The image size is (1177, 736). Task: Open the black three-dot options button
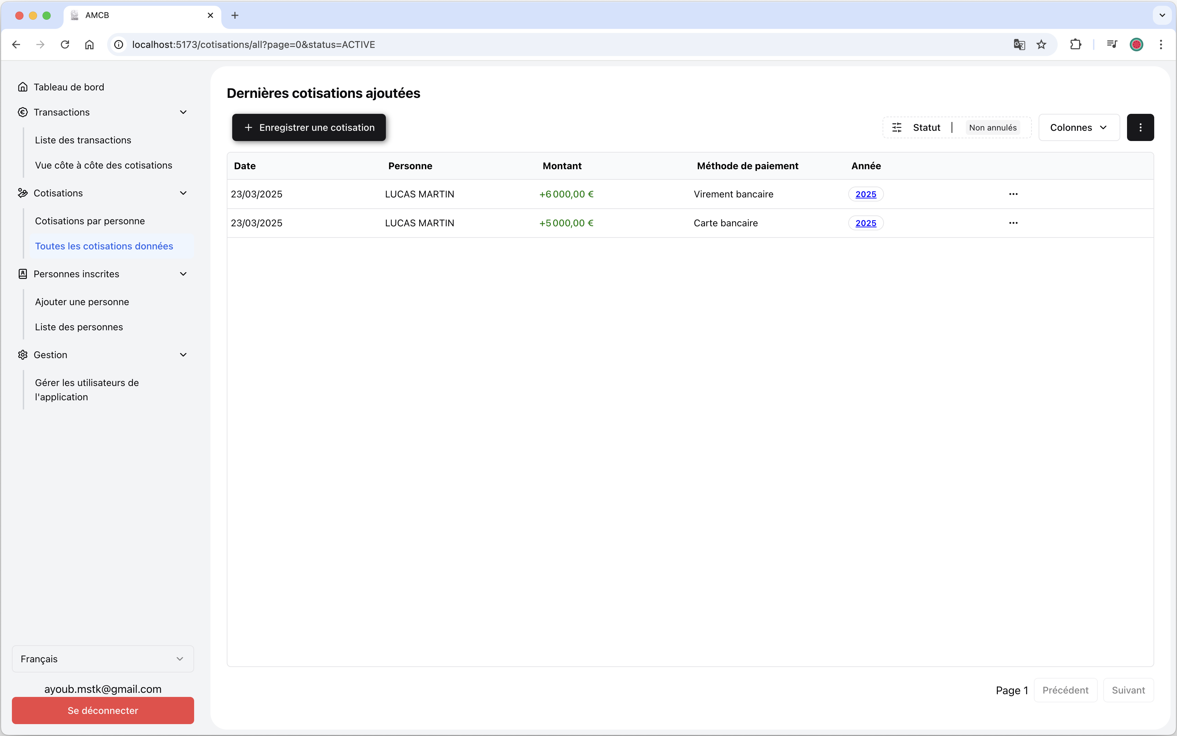(1140, 127)
